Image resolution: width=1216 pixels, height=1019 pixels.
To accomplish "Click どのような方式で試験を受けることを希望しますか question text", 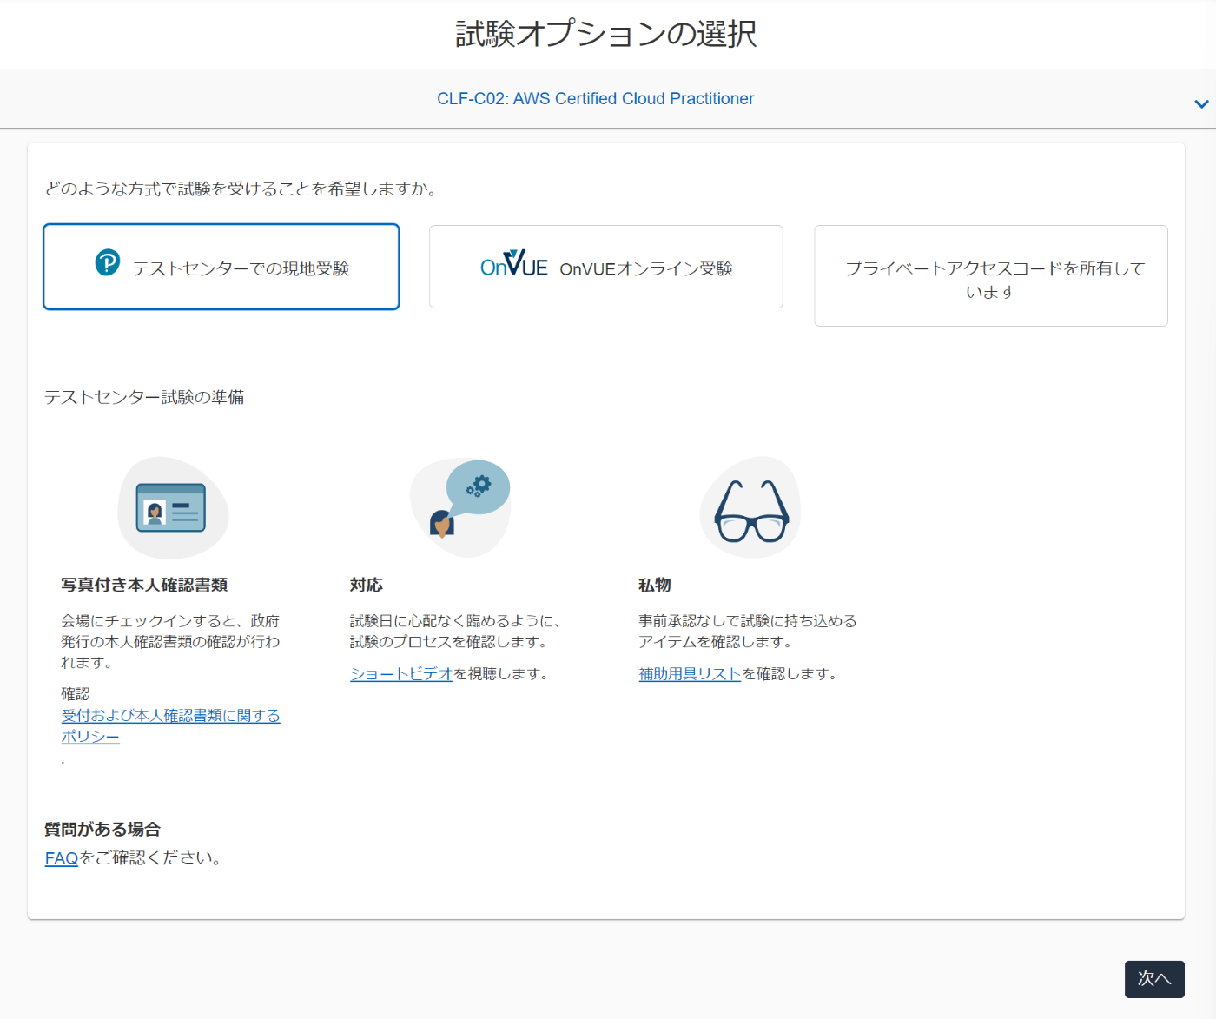I will (x=241, y=189).
